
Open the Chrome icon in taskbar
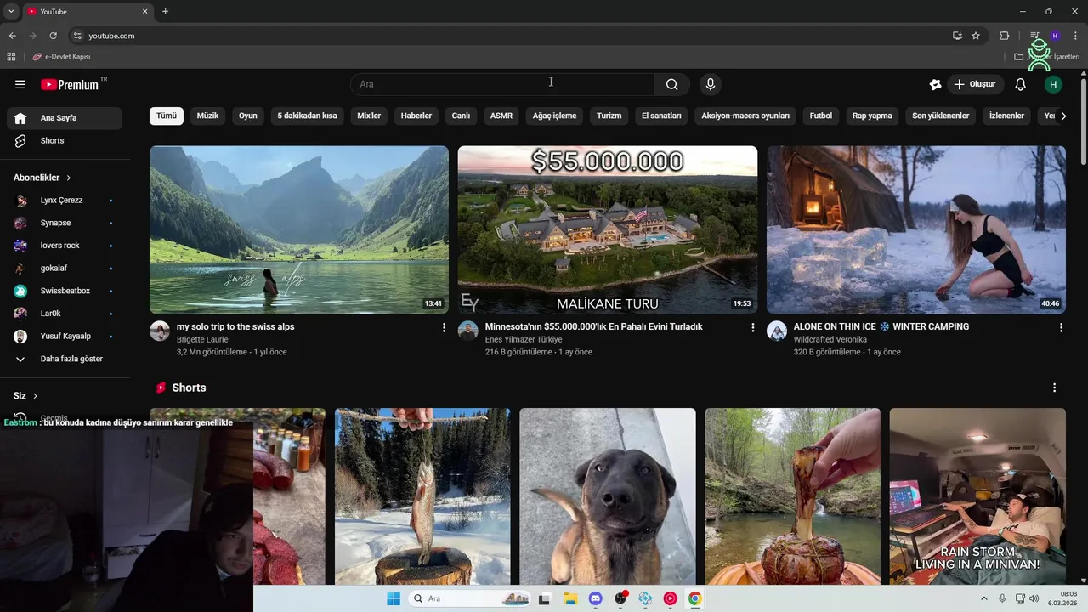coord(695,598)
